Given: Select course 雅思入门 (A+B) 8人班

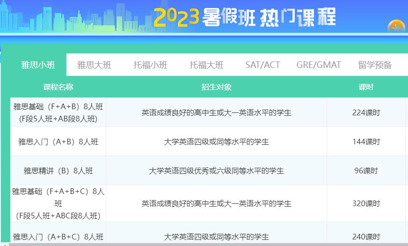Looking at the screenshot, I should point(58,142).
